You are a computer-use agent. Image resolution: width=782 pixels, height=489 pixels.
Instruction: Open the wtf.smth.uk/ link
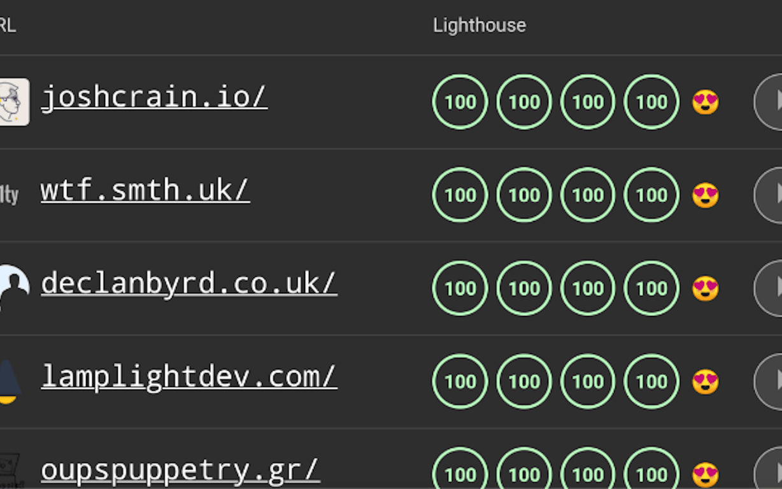click(x=145, y=190)
